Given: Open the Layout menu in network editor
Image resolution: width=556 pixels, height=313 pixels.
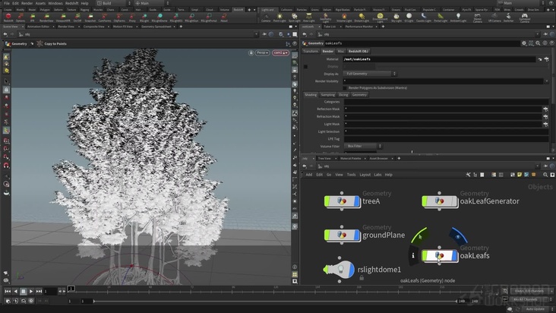Looking at the screenshot, I should click(365, 175).
